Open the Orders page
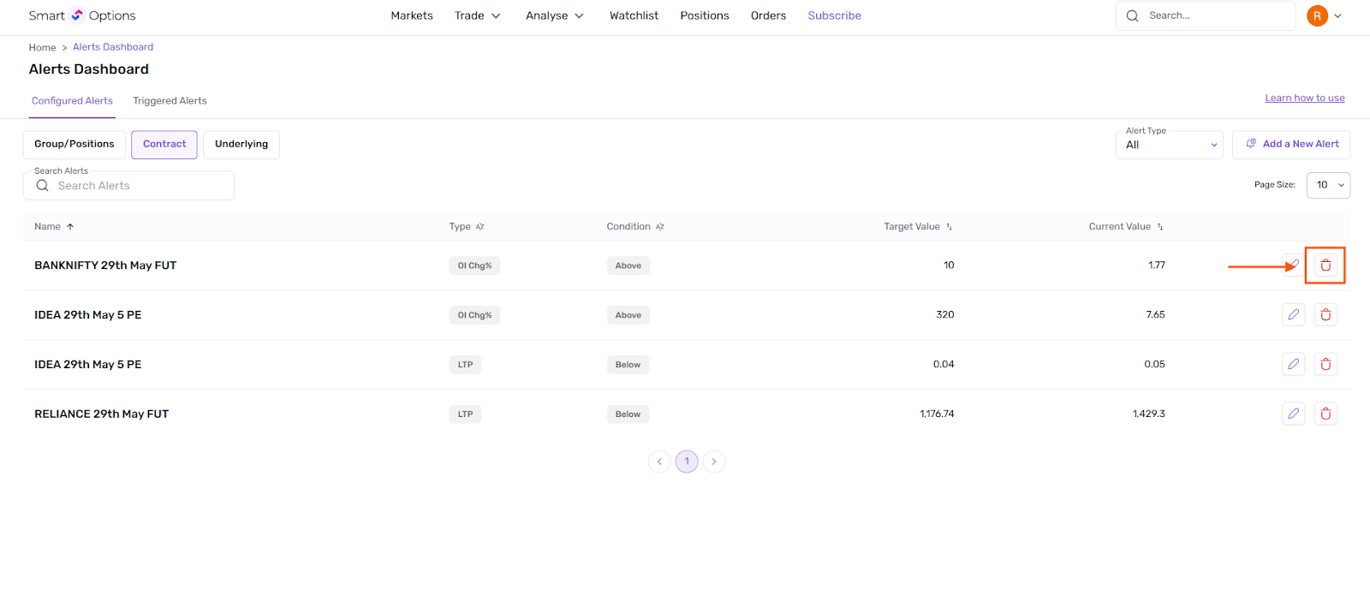The height and width of the screenshot is (608, 1370). (x=768, y=15)
